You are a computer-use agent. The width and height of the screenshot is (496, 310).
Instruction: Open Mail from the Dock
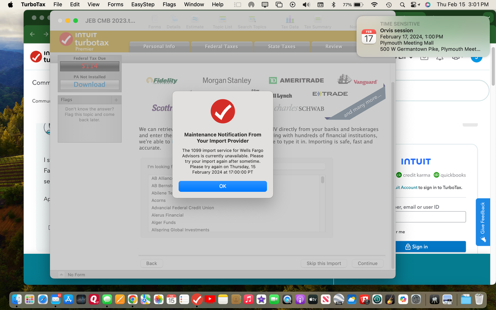coord(56,299)
